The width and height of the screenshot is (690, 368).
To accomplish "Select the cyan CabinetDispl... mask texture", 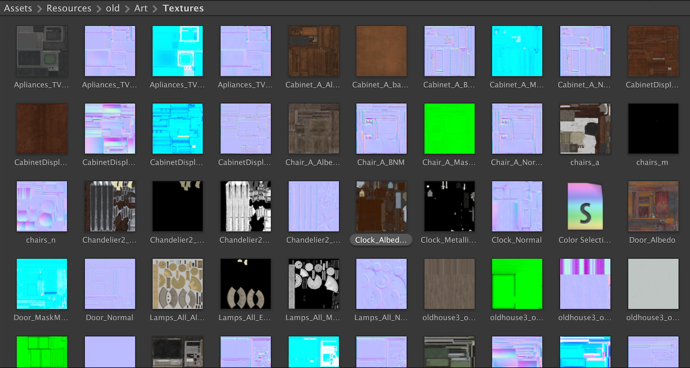I will point(178,129).
